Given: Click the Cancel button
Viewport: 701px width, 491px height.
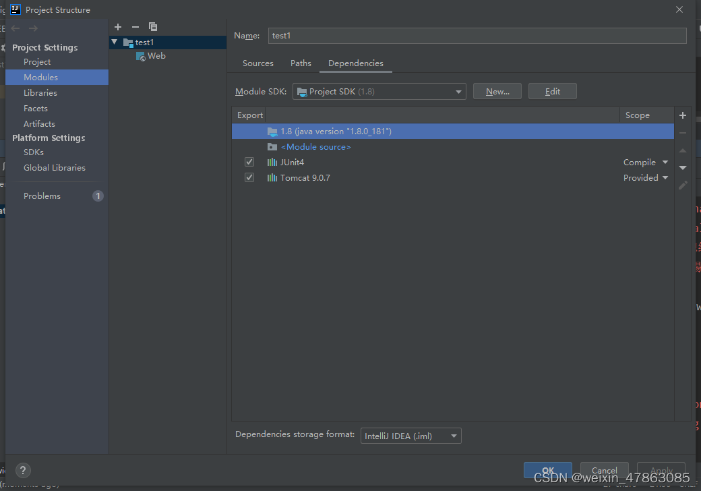Looking at the screenshot, I should pos(605,471).
